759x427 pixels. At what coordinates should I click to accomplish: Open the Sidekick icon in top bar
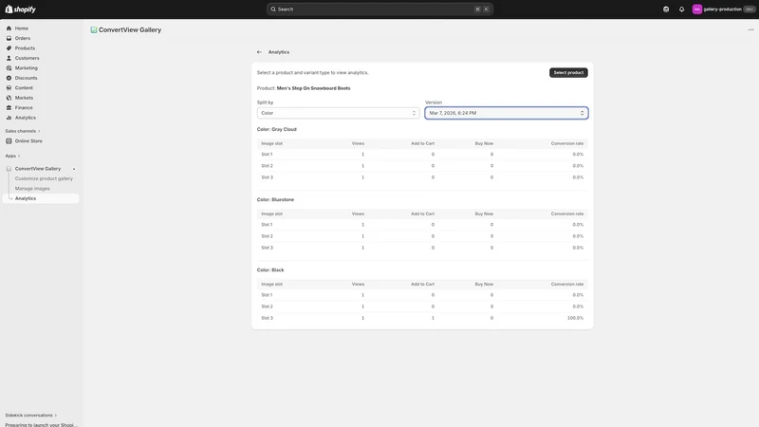point(666,9)
